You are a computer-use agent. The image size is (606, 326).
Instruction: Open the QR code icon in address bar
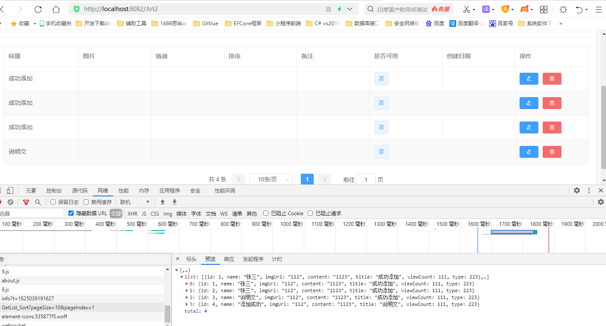(x=329, y=9)
